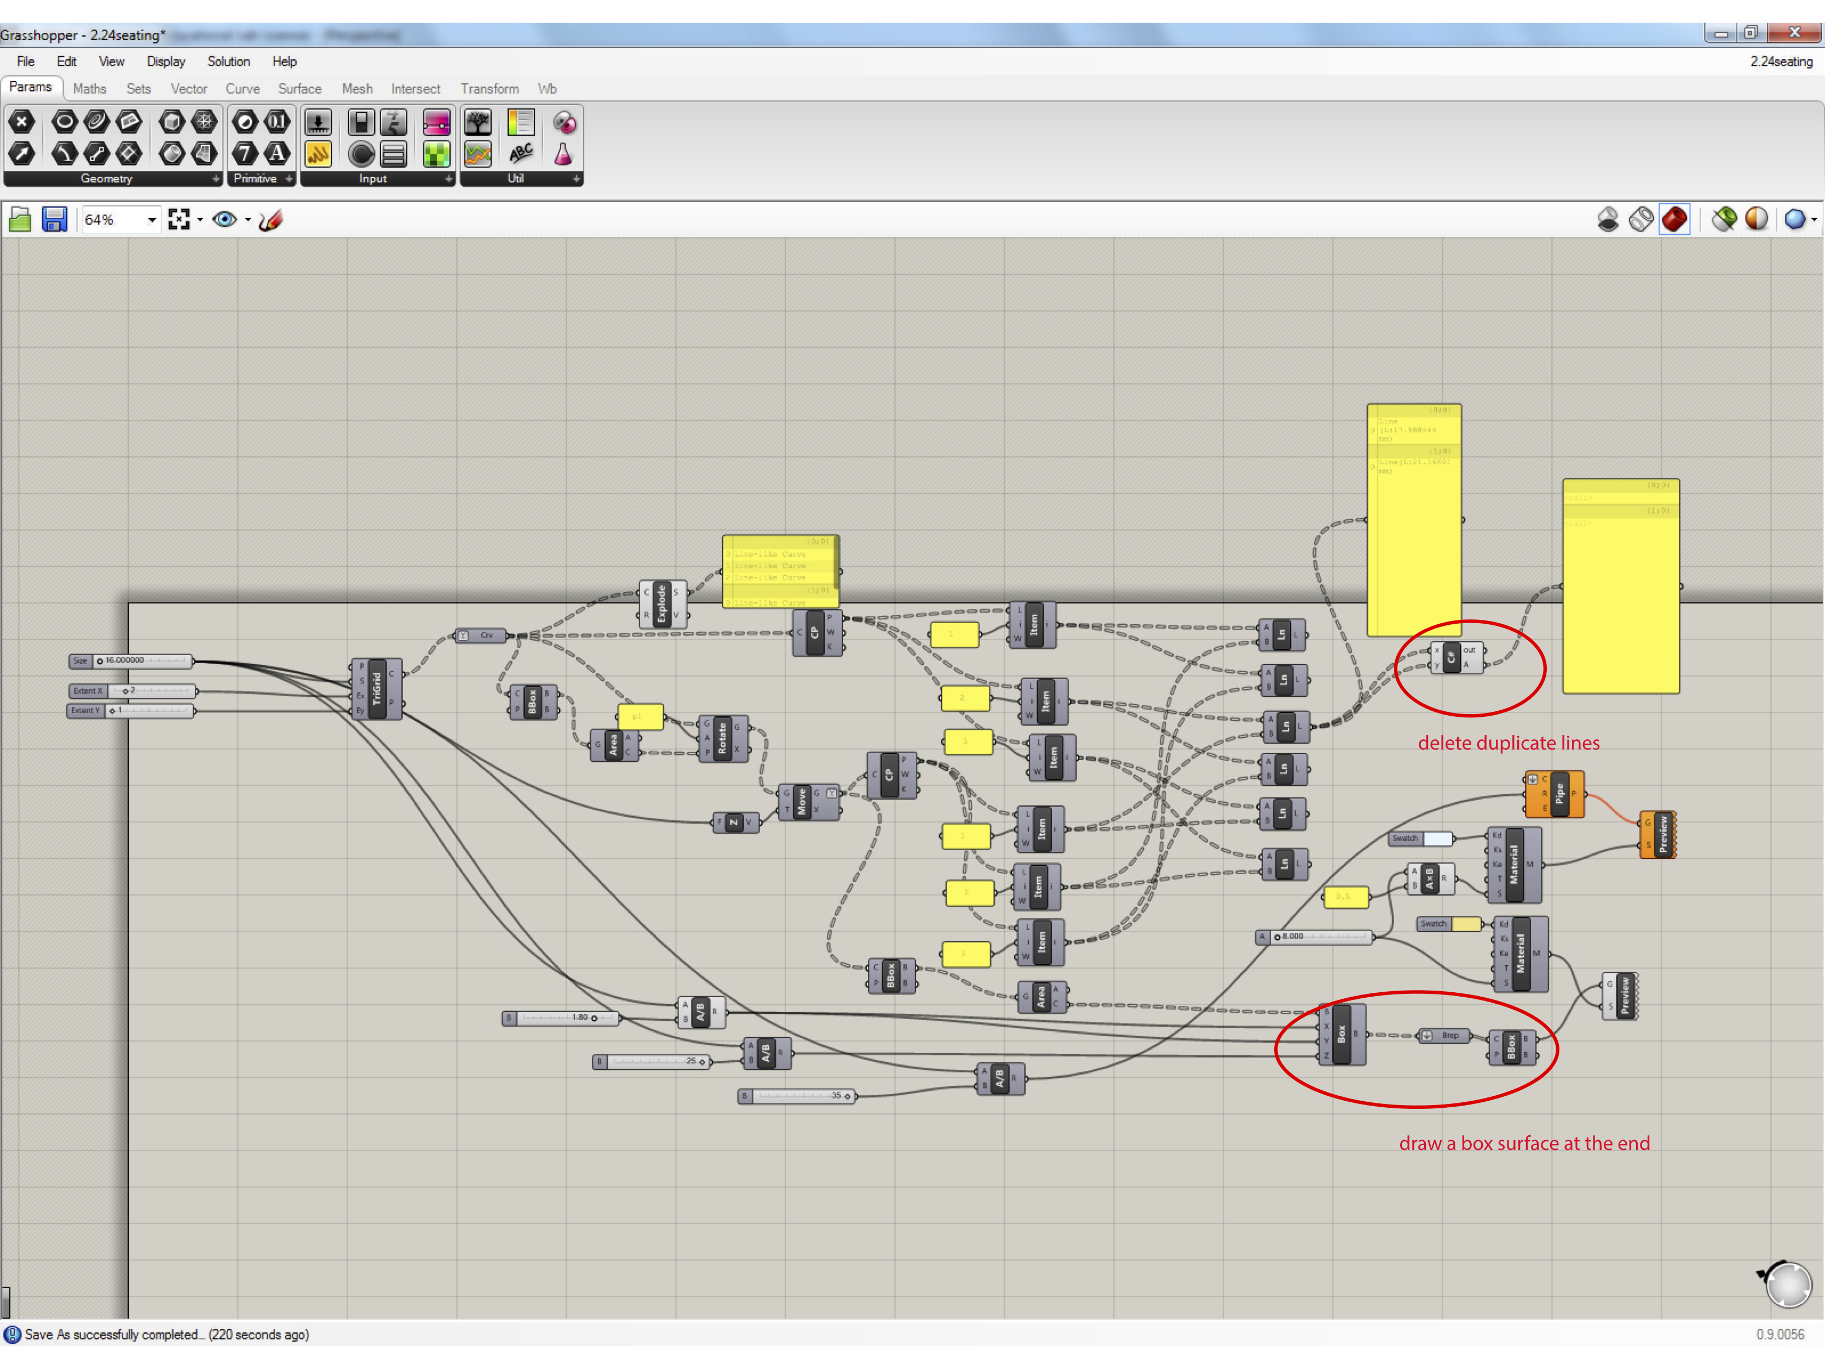Disable preview with no-preview icon

point(1607,220)
